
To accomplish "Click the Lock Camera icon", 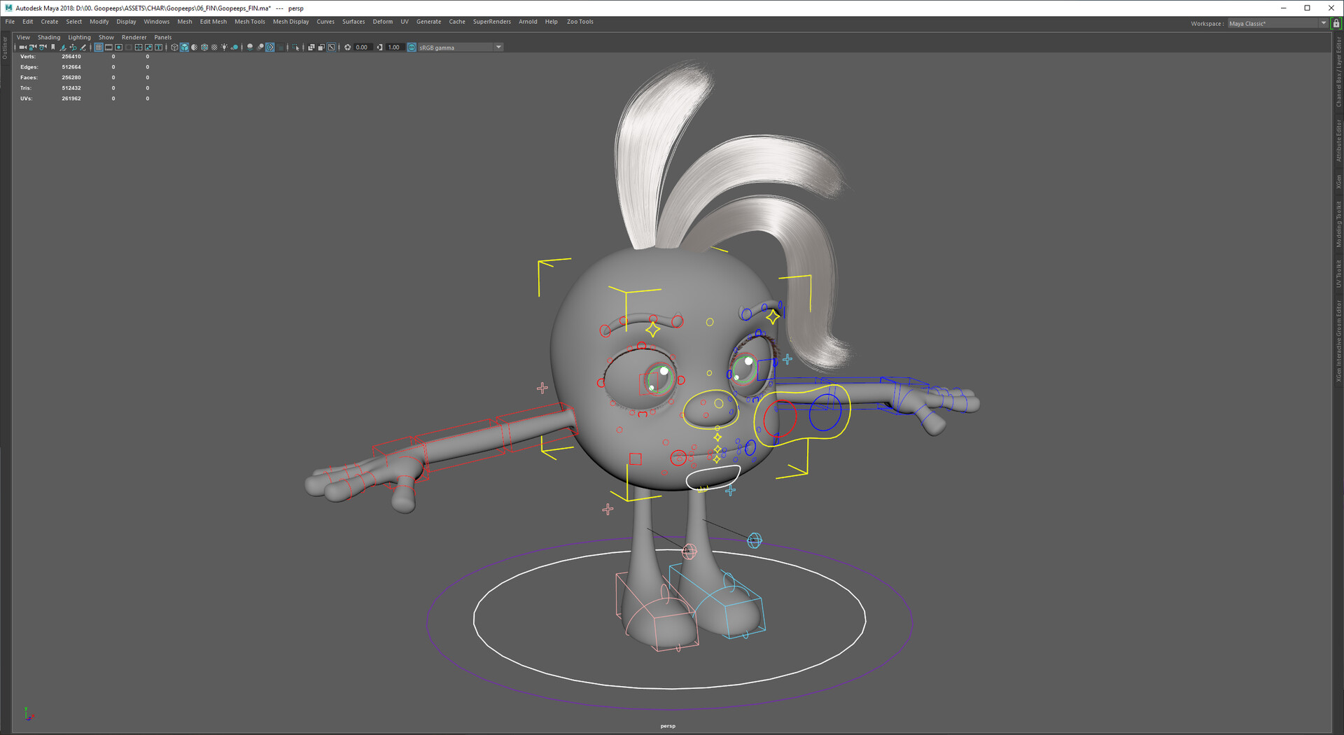I will (x=33, y=47).
